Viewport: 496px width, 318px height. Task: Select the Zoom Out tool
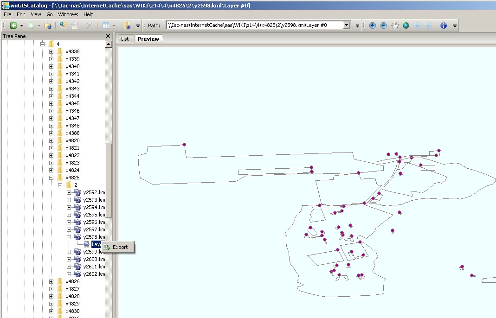[383, 25]
